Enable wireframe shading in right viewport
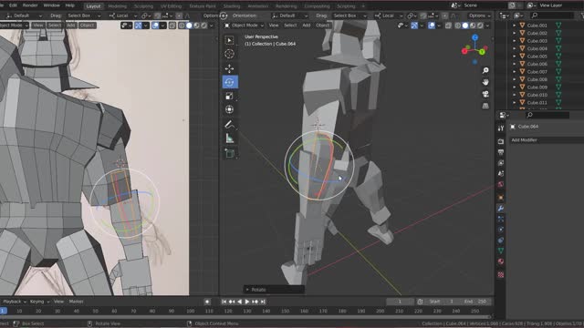This screenshot has height=328, width=584. pos(458,26)
